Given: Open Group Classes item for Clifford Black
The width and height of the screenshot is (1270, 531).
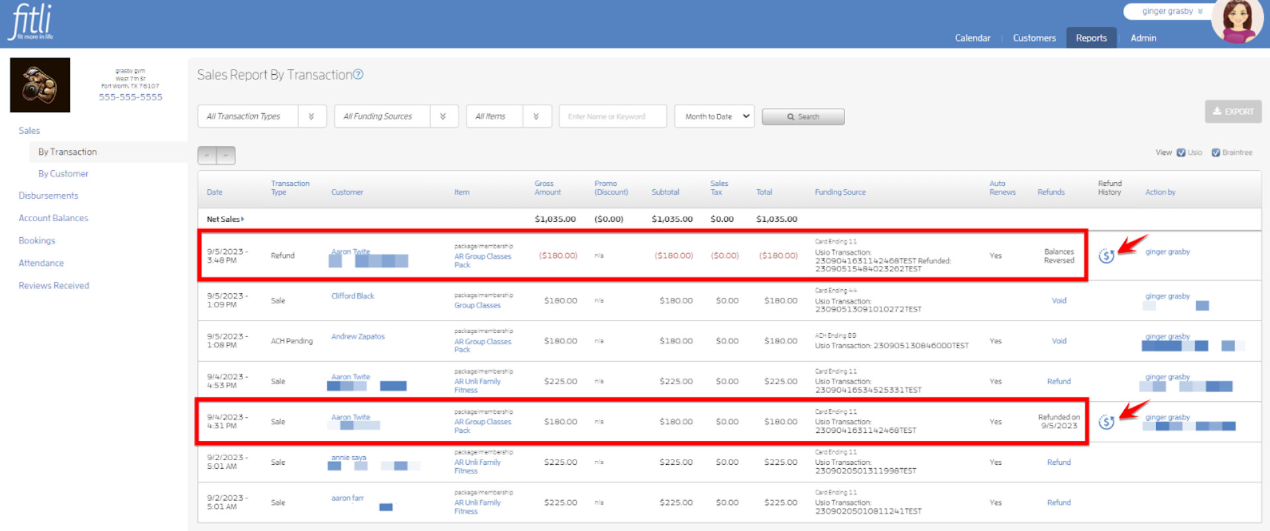Looking at the screenshot, I should tap(477, 305).
